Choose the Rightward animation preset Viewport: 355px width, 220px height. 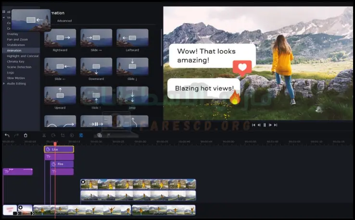click(x=60, y=38)
